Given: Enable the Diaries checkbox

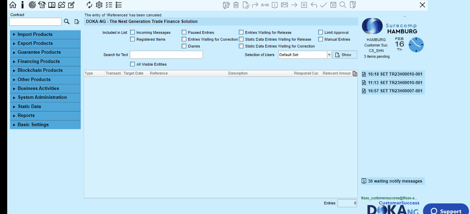Looking at the screenshot, I should (x=184, y=46).
